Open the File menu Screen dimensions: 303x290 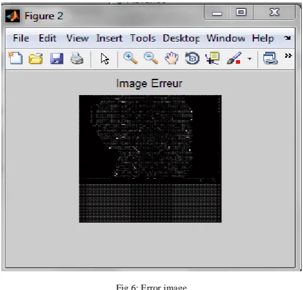tap(21, 38)
